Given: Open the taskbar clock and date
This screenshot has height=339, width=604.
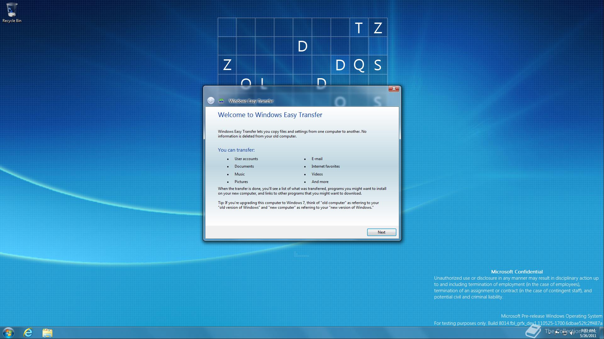Looking at the screenshot, I should tap(588, 333).
